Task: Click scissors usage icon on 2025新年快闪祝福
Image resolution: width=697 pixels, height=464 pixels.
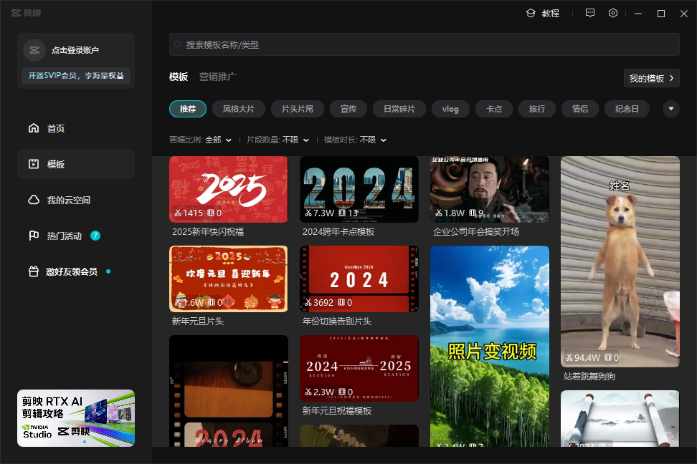Action: click(178, 213)
